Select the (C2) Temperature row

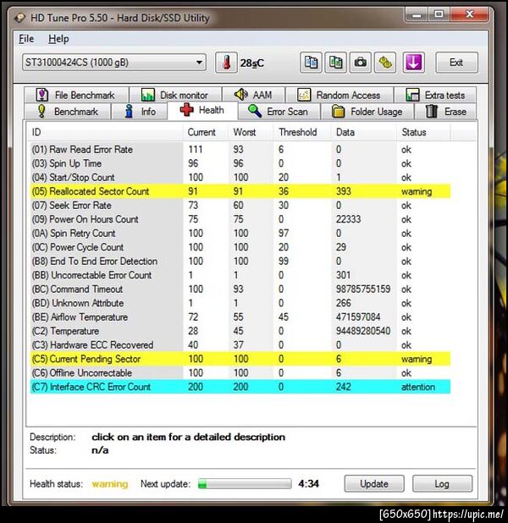tap(240, 331)
